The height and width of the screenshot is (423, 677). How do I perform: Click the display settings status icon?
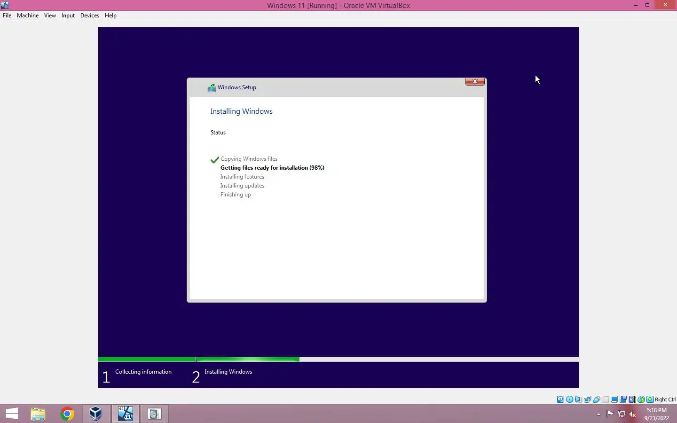[x=614, y=399]
